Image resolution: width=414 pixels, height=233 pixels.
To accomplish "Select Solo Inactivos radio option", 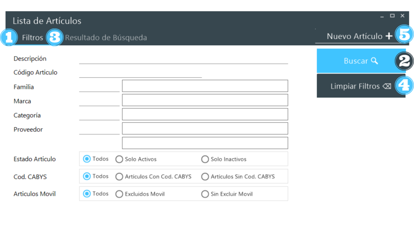I will [x=205, y=159].
